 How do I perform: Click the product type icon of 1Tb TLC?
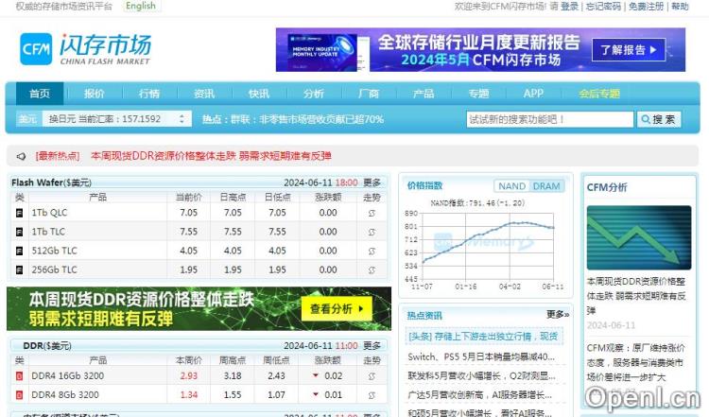coord(20,232)
